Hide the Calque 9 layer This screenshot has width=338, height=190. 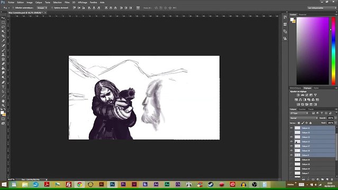(x=291, y=155)
